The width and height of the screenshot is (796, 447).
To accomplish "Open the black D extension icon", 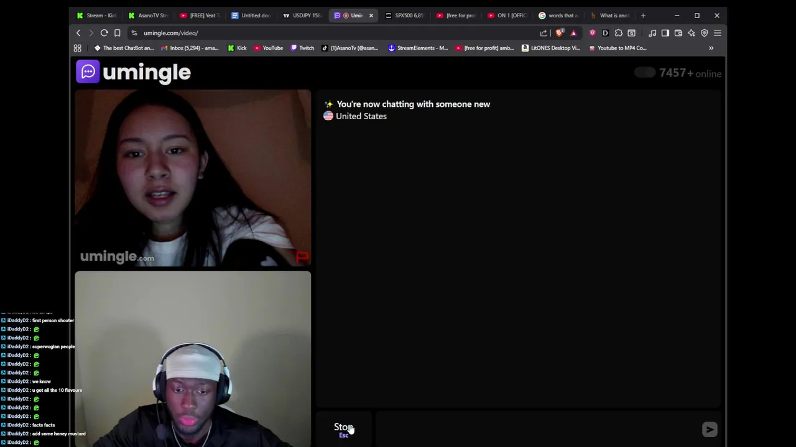I will point(605,33).
